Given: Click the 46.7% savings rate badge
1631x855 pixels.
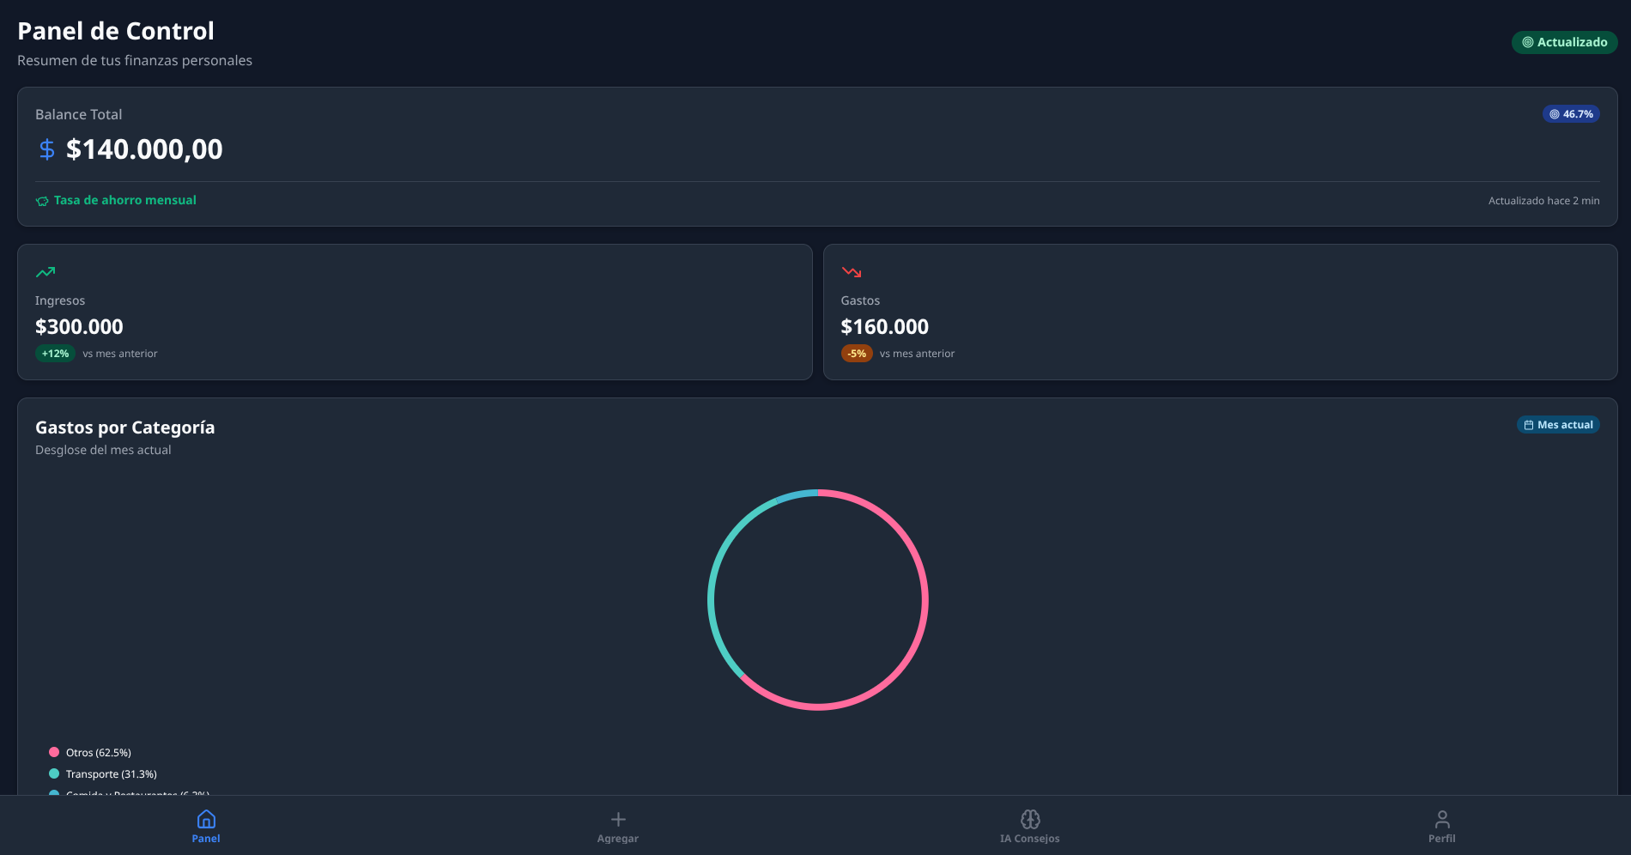Looking at the screenshot, I should click(x=1571, y=113).
